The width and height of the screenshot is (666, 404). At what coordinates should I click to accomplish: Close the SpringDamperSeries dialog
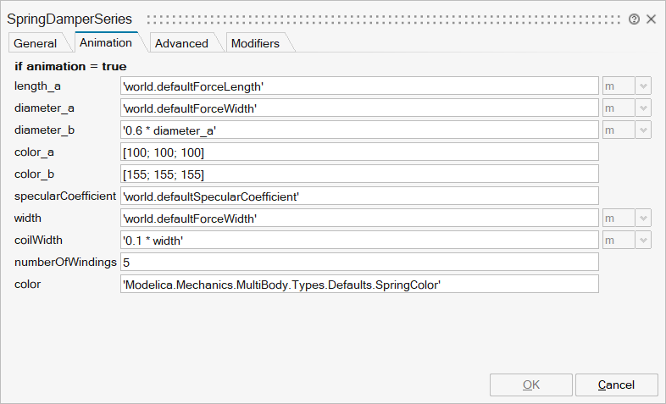coord(652,19)
